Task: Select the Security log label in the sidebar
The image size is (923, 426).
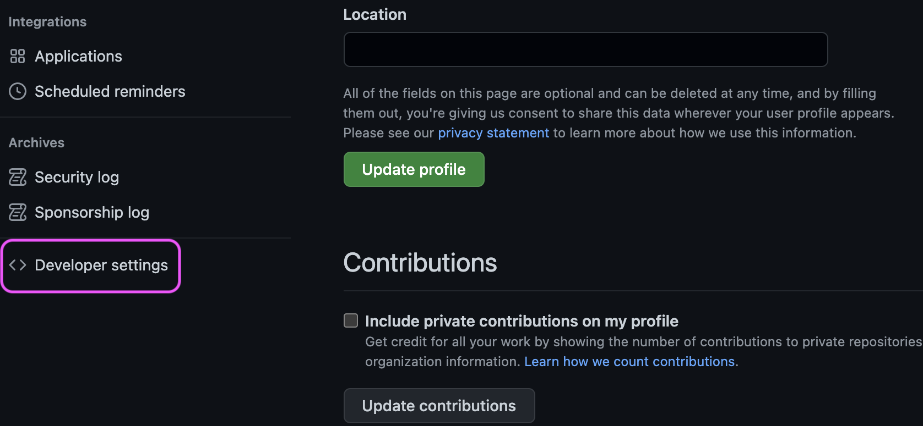Action: click(x=77, y=177)
